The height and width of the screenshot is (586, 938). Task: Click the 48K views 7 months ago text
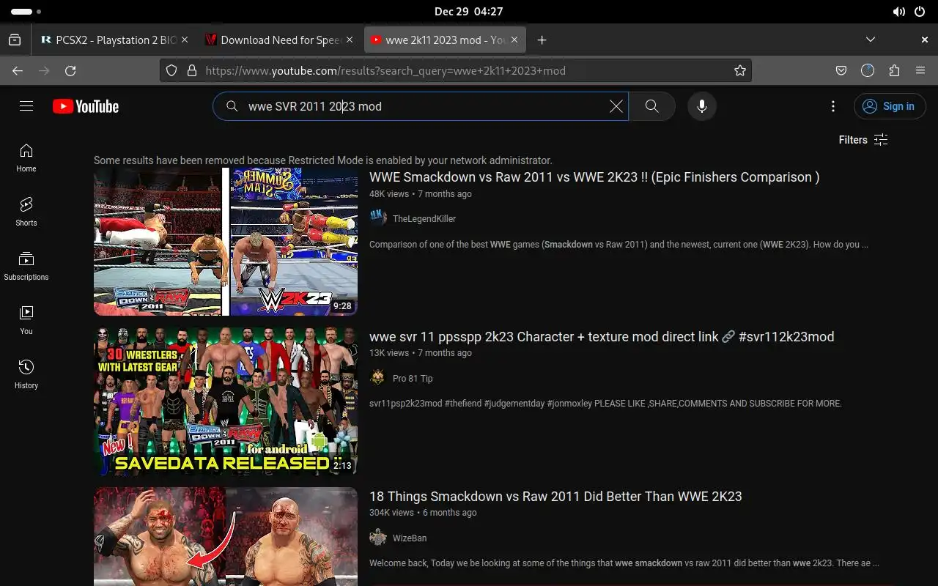tap(421, 194)
